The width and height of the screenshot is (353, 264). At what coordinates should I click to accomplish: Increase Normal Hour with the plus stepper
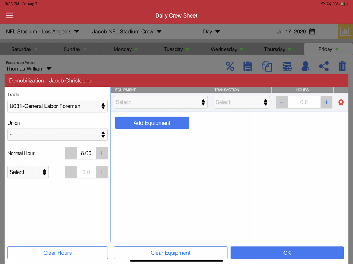coord(102,153)
